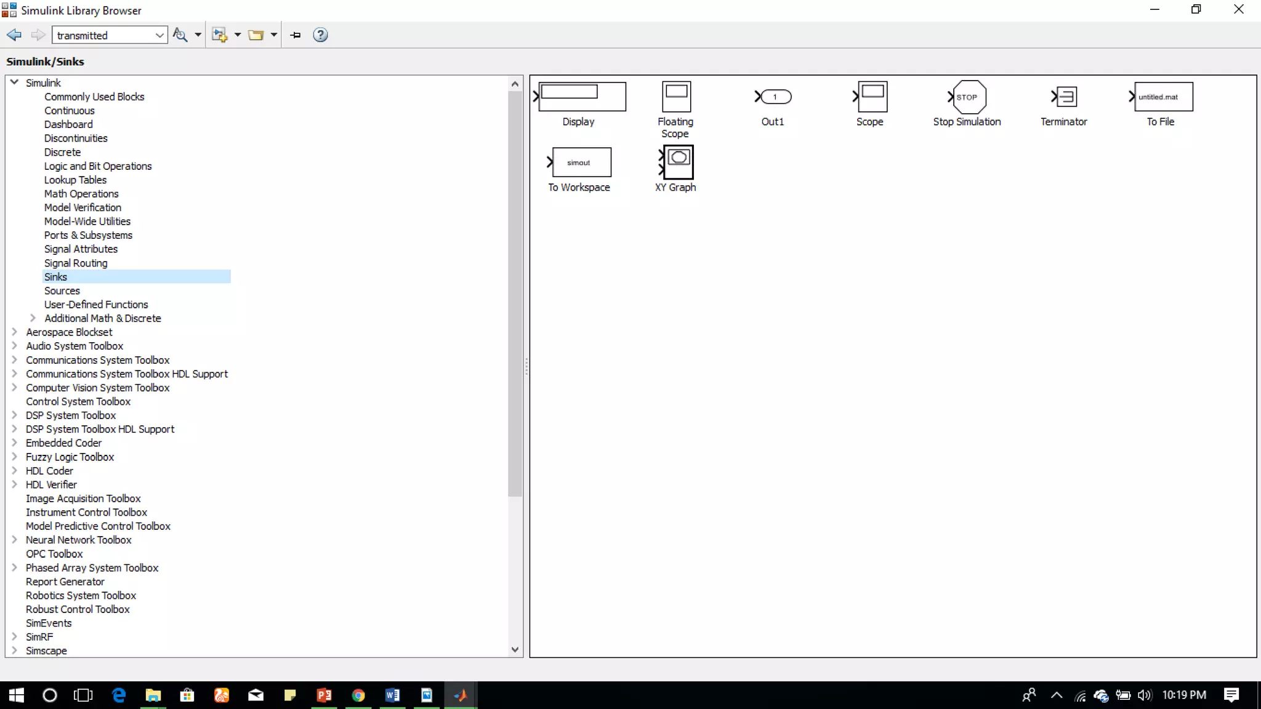Select the Stop Simulation block
Viewport: 1261px width, 709px height.
[x=969, y=97]
